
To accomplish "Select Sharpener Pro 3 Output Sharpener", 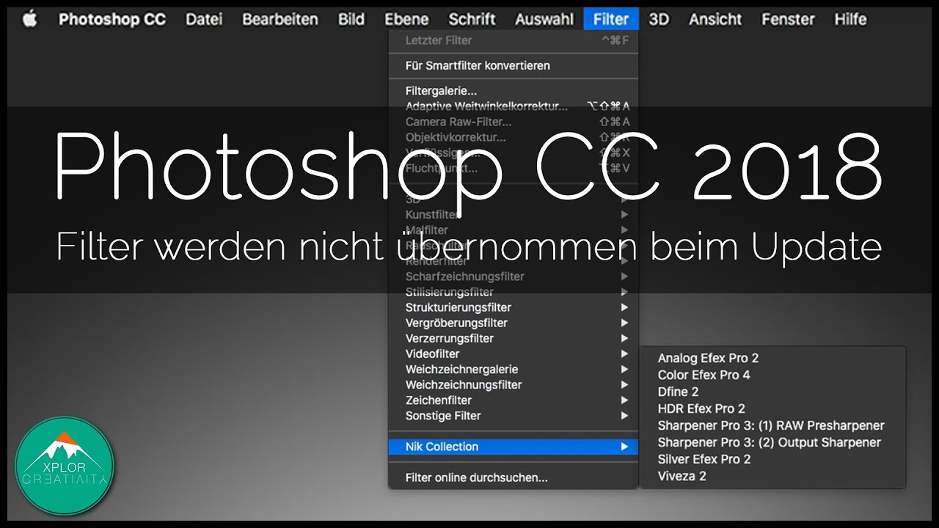I will (772, 442).
